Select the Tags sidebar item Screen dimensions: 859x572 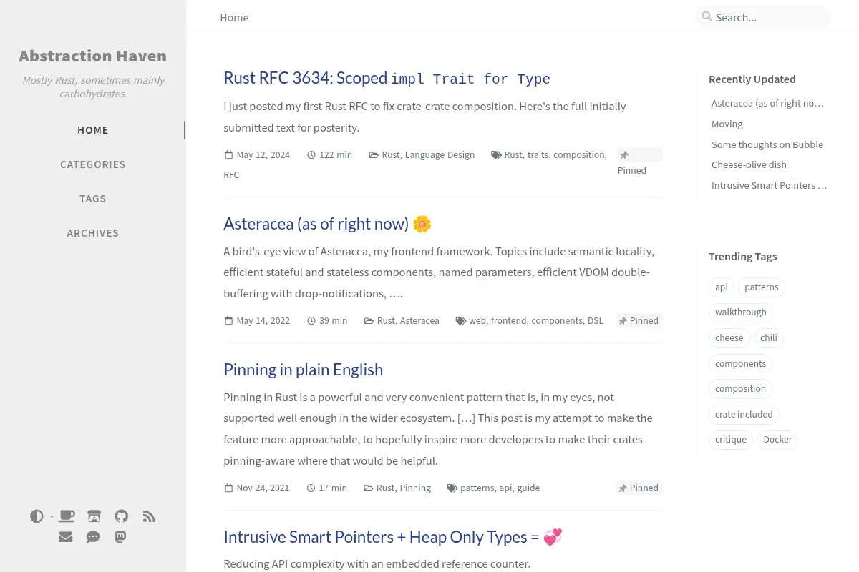(x=93, y=199)
